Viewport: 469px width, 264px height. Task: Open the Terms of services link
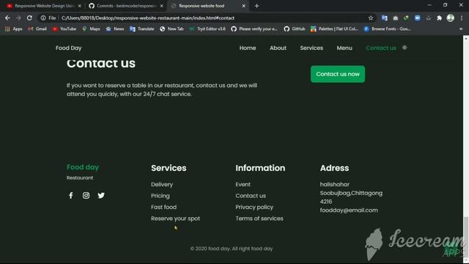point(259,219)
